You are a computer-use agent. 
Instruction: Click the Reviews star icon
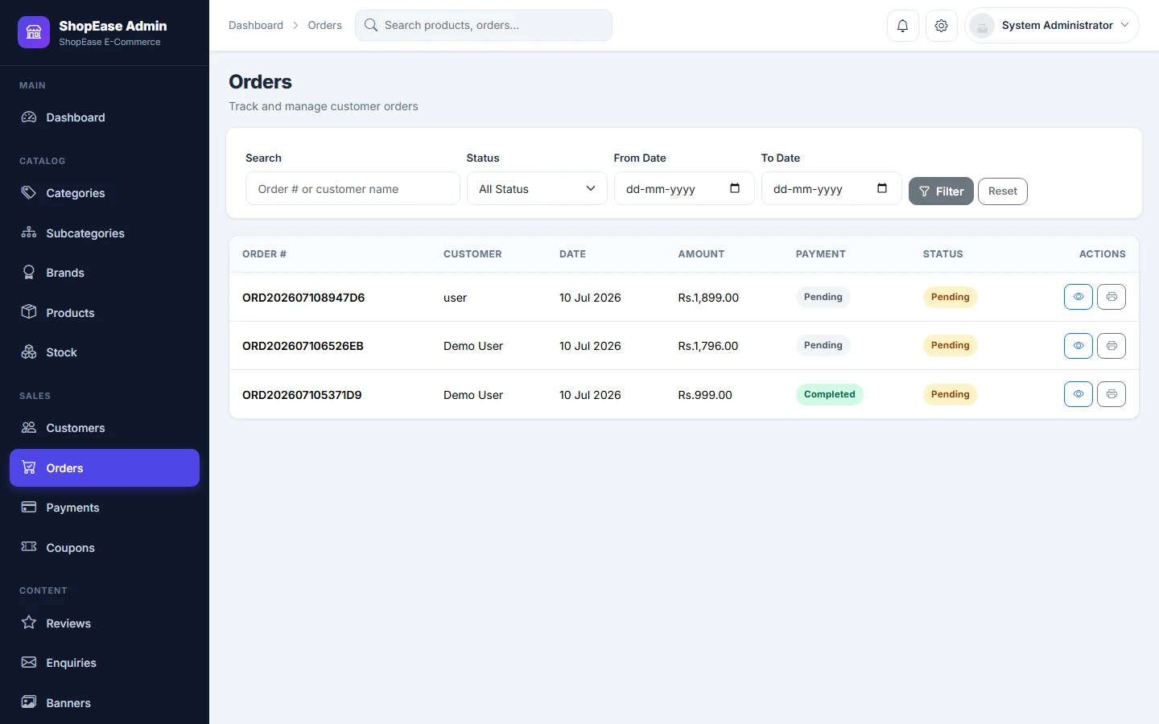coord(29,623)
